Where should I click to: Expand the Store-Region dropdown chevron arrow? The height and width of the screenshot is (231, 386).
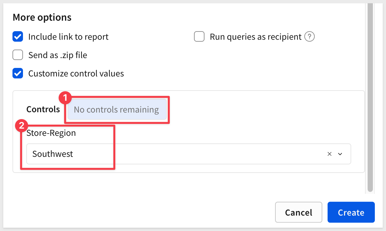point(340,154)
